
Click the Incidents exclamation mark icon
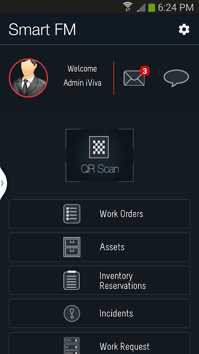(72, 313)
